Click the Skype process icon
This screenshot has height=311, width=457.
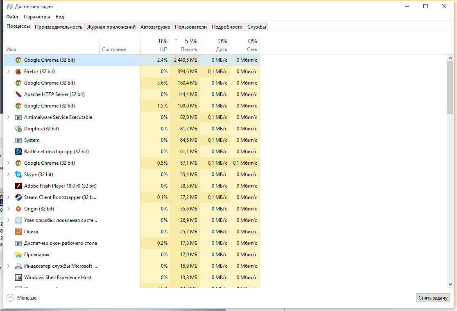pyautogui.click(x=18, y=175)
